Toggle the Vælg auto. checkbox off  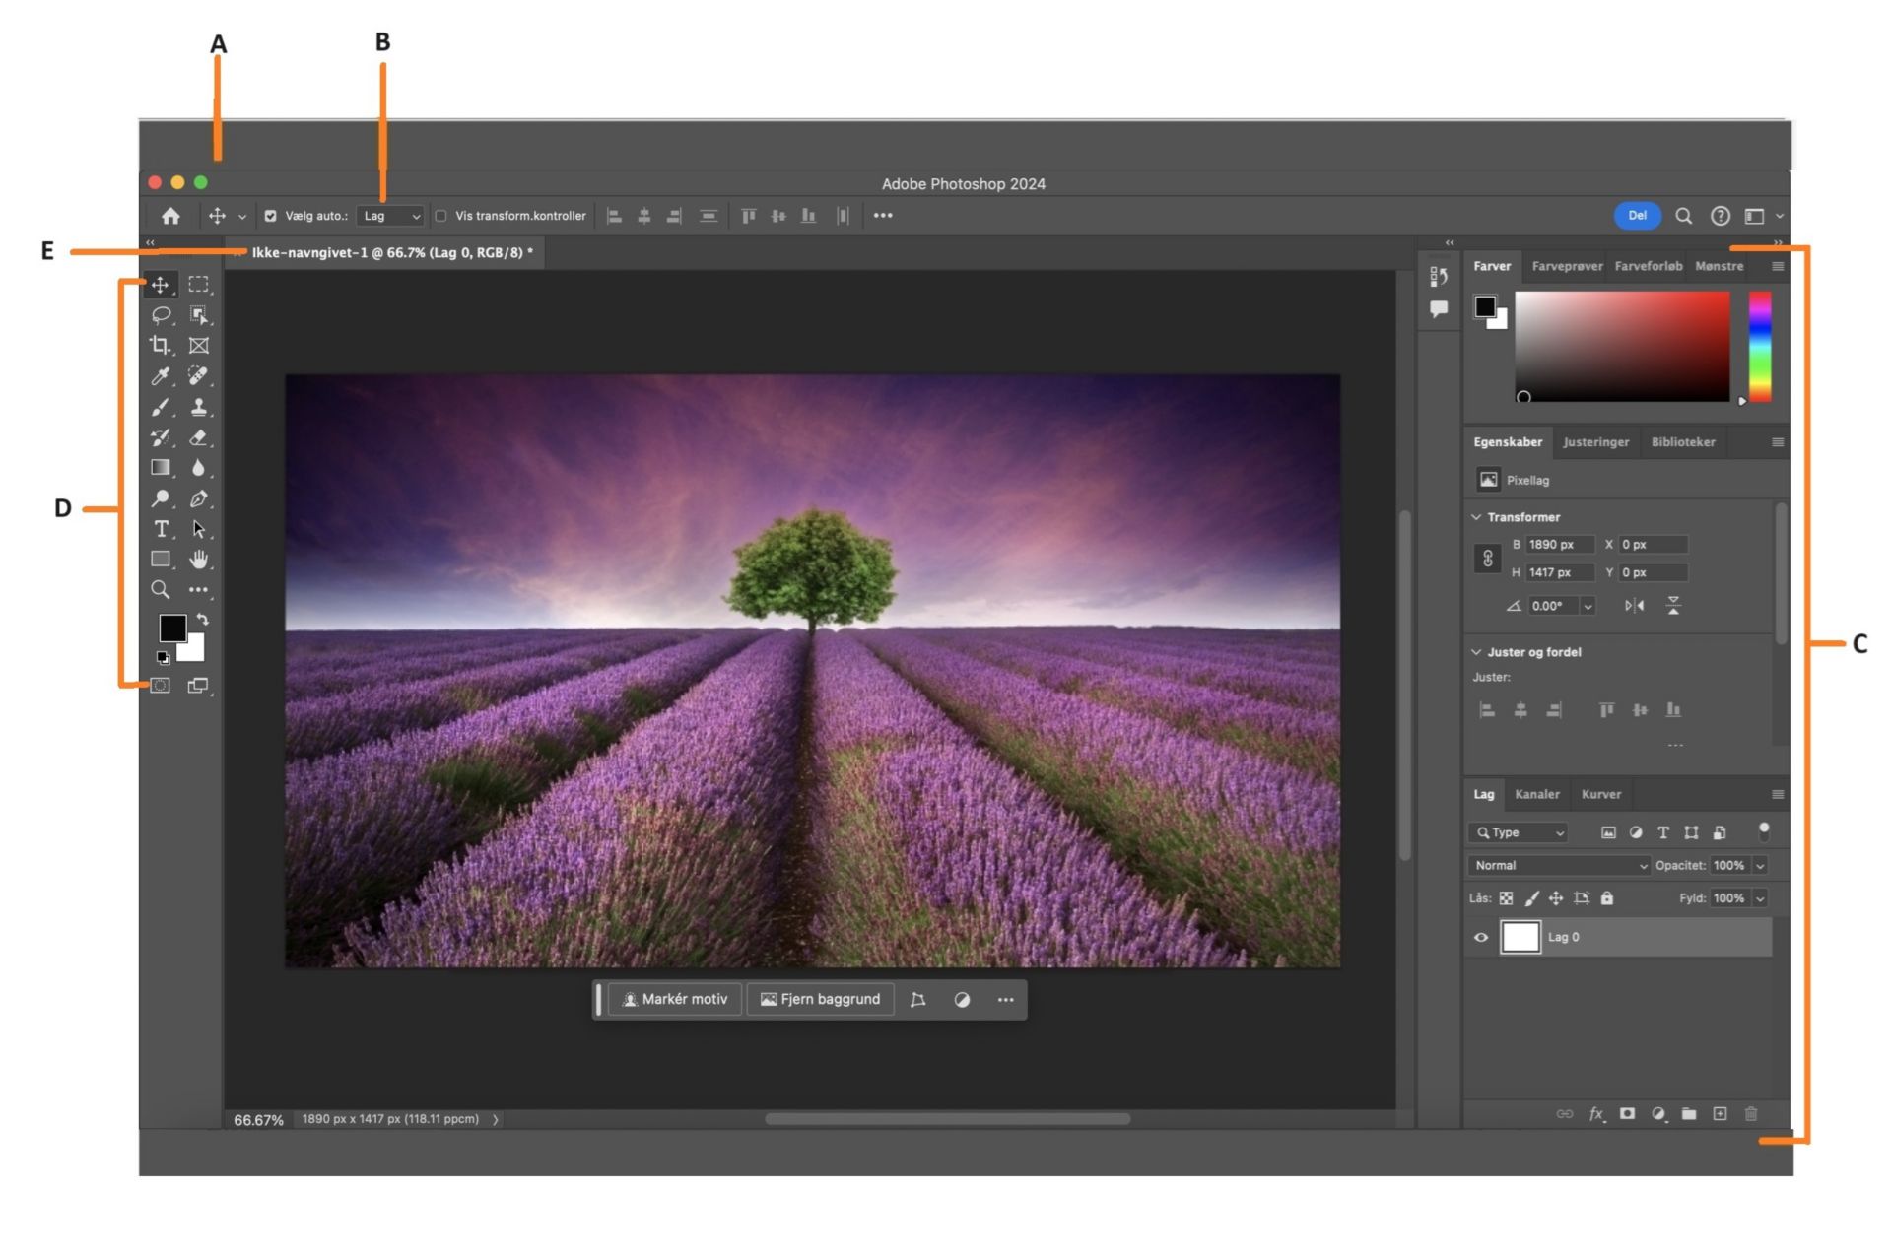271,215
